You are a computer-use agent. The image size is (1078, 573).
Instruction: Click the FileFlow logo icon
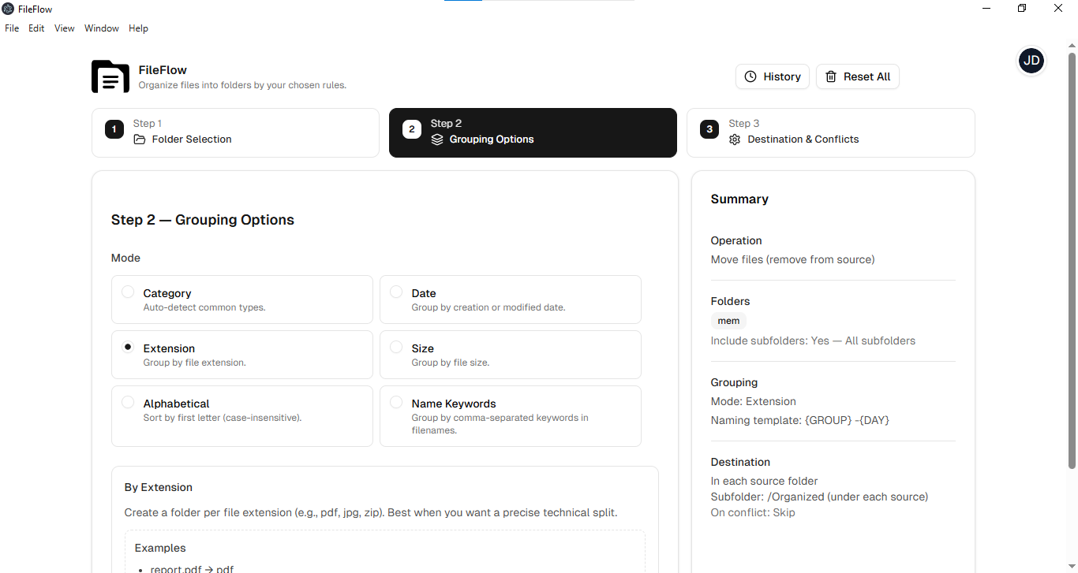pos(110,76)
